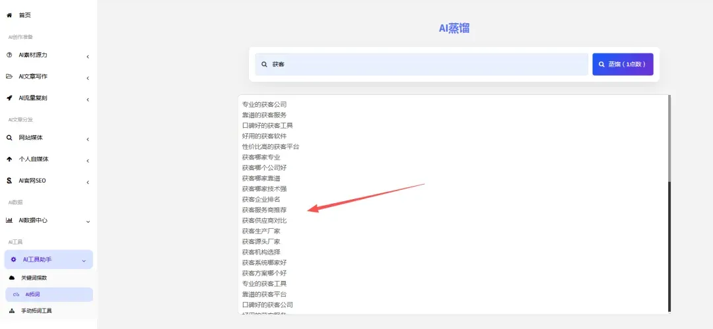The height and width of the screenshot is (329, 713).
Task: Select the AI拓词 submenu item
Action: [x=49, y=295]
